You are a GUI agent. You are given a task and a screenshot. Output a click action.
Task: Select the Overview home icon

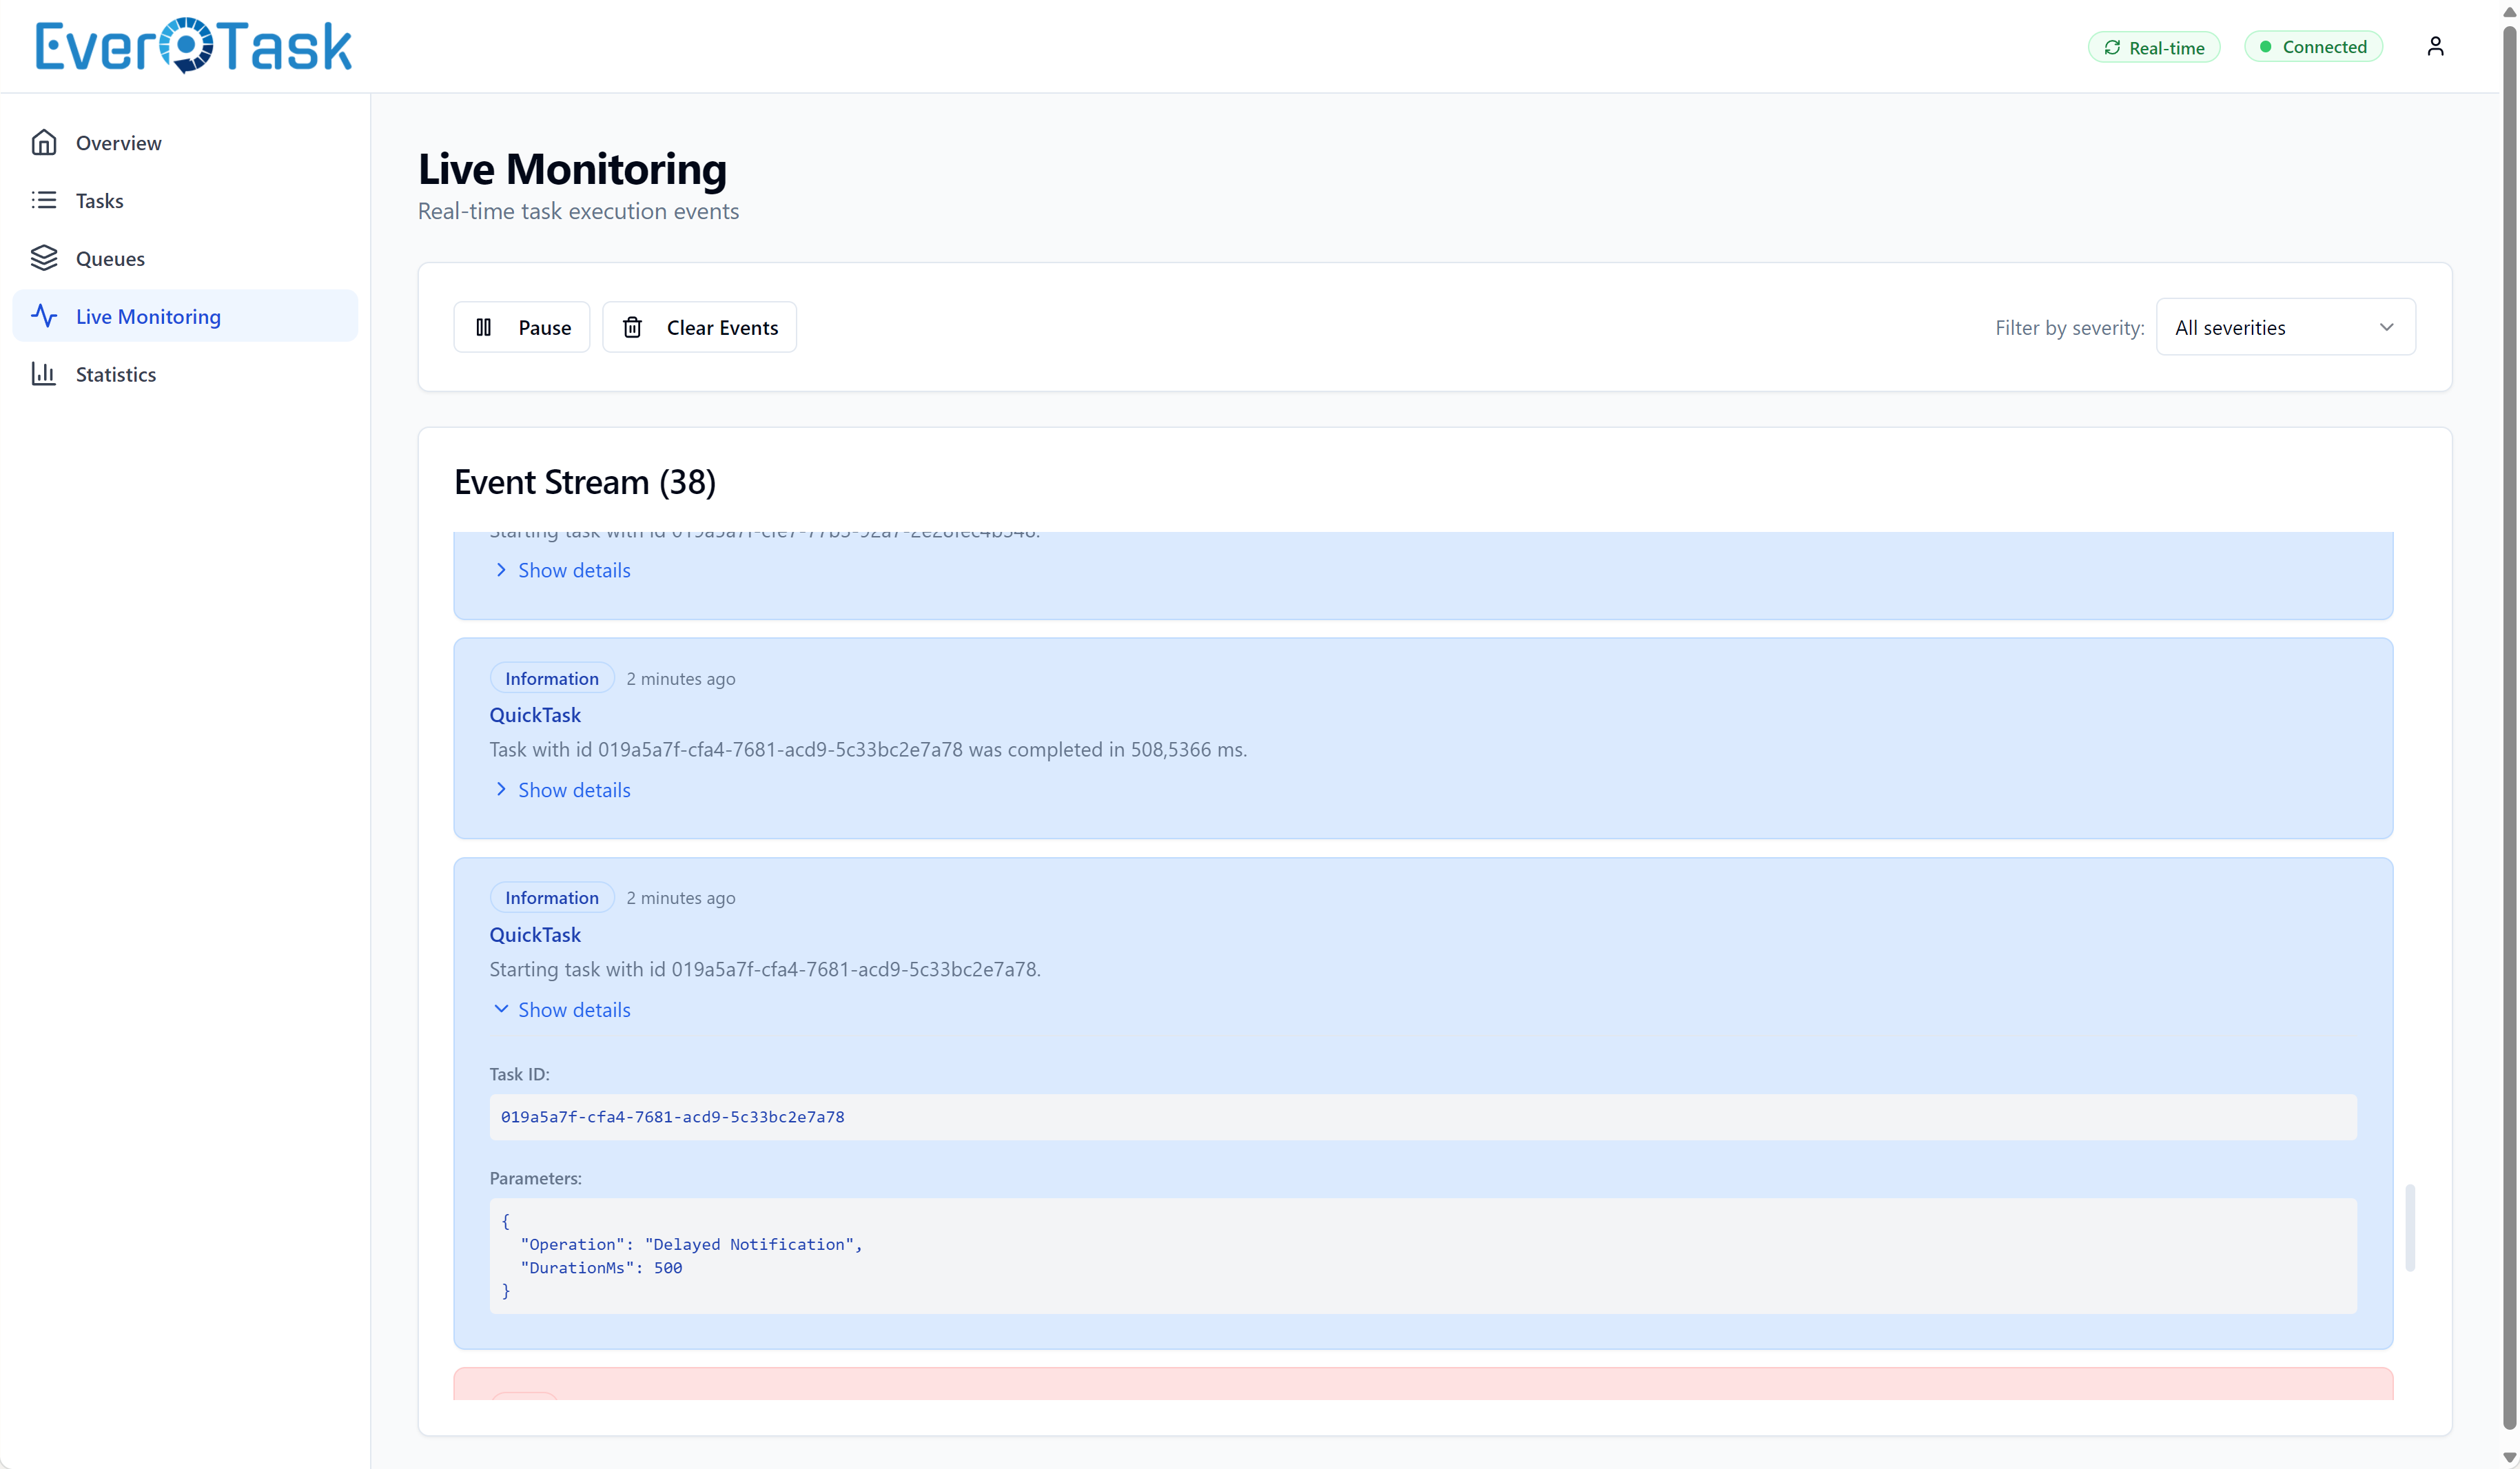[45, 142]
